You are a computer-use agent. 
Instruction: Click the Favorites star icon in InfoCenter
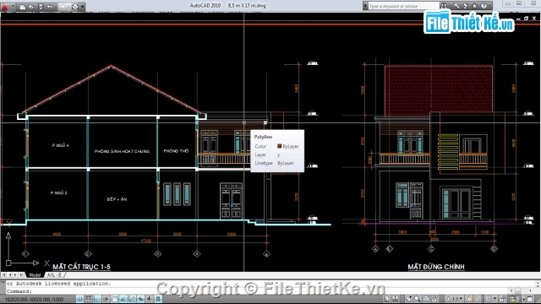point(474,6)
